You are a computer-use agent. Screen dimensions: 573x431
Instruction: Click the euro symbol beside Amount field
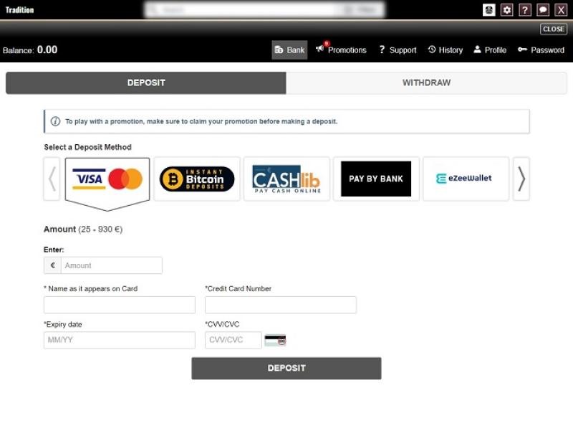click(52, 265)
